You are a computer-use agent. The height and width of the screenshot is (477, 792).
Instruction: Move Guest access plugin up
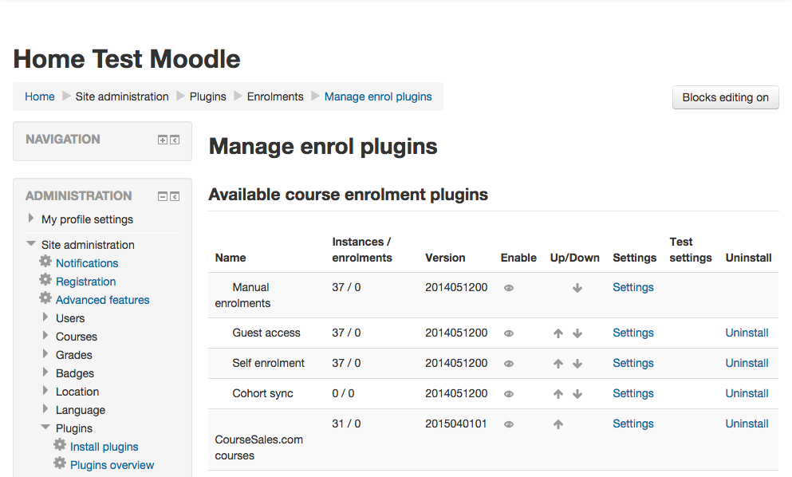558,333
